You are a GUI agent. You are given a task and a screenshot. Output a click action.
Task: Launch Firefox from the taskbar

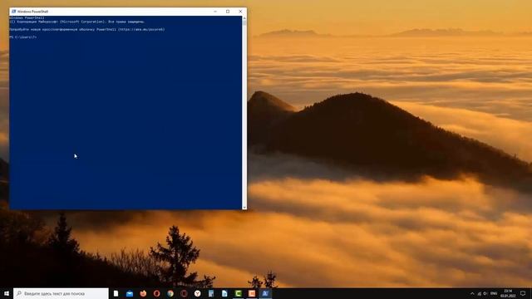coord(143,293)
